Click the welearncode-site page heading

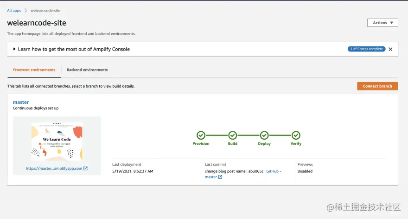click(x=37, y=23)
